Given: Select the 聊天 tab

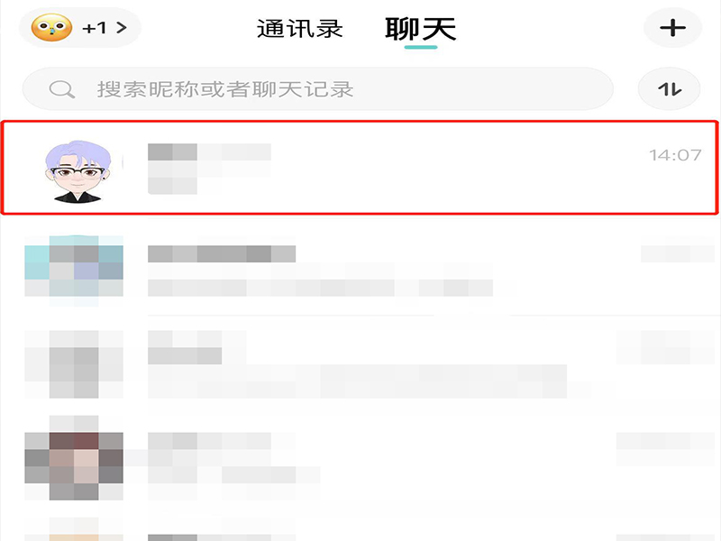Looking at the screenshot, I should pos(420,30).
